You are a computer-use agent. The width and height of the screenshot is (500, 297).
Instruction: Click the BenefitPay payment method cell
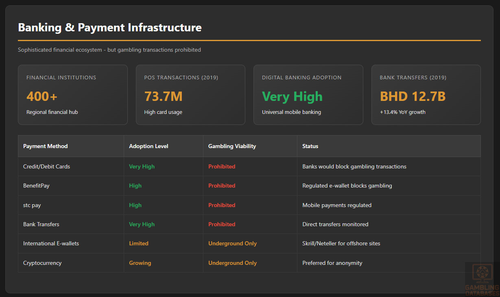click(x=36, y=186)
